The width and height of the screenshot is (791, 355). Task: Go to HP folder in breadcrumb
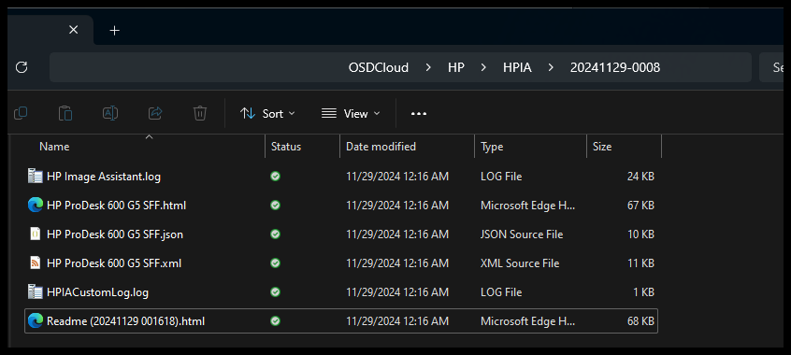click(456, 67)
